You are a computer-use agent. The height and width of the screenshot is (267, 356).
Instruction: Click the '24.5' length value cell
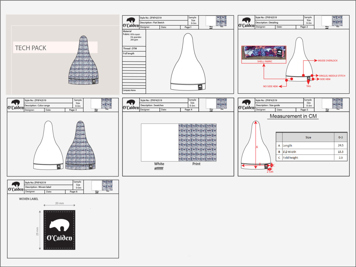click(341, 145)
